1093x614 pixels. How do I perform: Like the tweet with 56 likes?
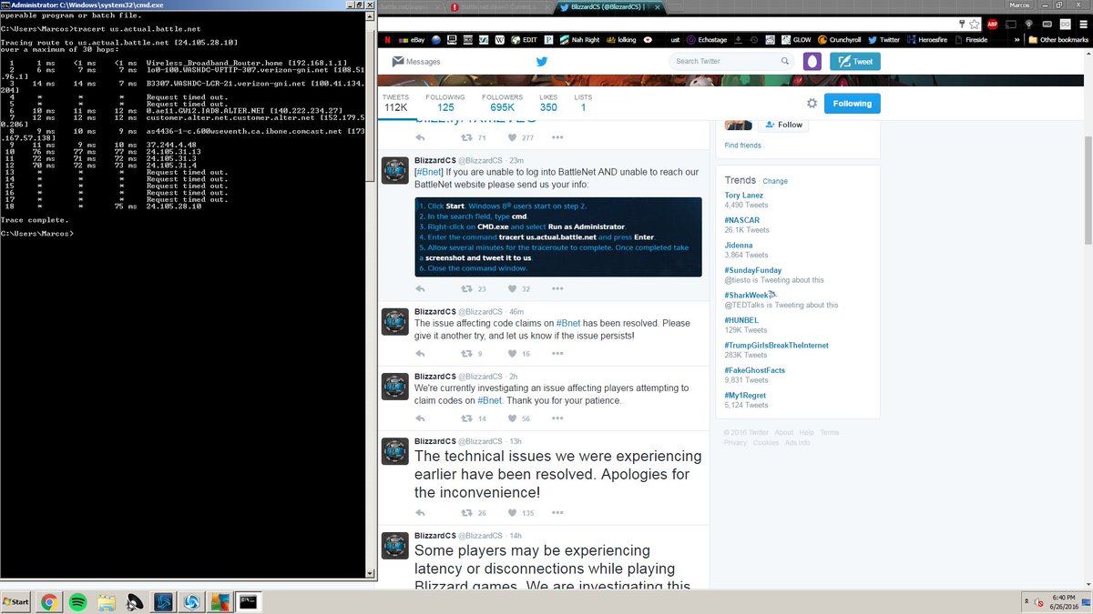point(512,418)
